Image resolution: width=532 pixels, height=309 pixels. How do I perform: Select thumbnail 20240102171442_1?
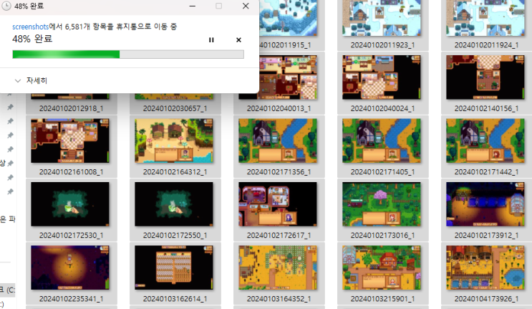[x=485, y=141]
